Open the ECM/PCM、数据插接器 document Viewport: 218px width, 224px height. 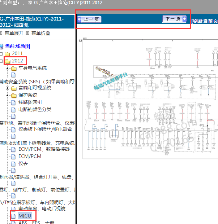click(x=44, y=149)
